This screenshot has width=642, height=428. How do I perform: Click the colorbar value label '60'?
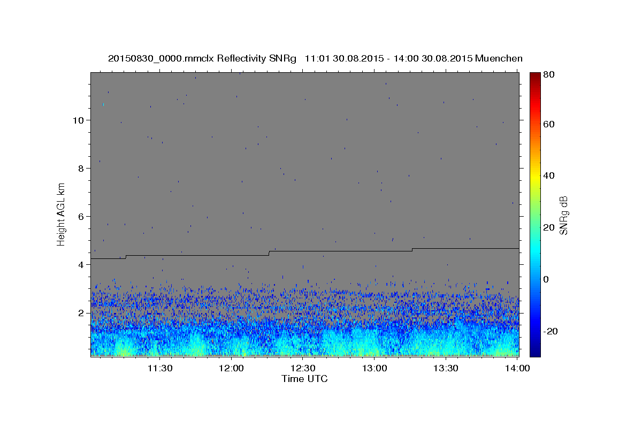pyautogui.click(x=548, y=124)
